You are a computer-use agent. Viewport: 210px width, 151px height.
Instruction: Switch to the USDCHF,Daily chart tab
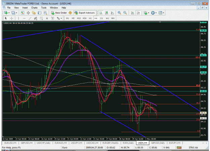[44, 143]
